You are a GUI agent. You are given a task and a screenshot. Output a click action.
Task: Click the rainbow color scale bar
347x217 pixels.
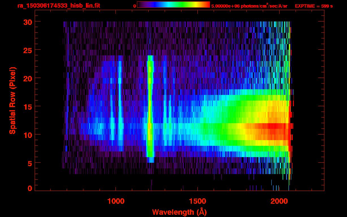pos(173,5)
